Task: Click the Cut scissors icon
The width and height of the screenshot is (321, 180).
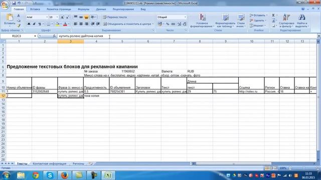Action: (x=19, y=15)
